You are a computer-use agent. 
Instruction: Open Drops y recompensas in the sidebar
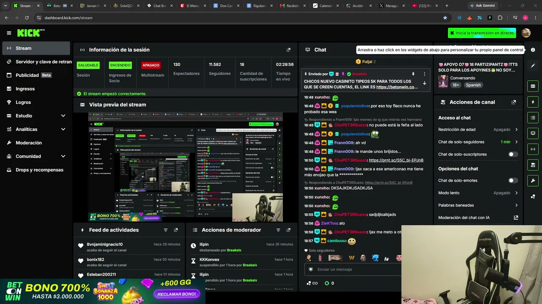tap(36, 170)
